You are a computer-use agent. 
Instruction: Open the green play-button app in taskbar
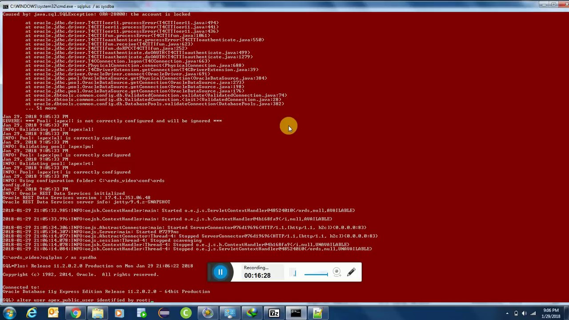(142, 313)
